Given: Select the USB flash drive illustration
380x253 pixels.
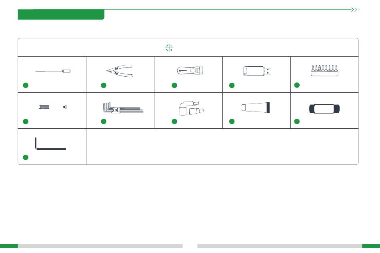Looking at the screenshot, I should point(257,71).
